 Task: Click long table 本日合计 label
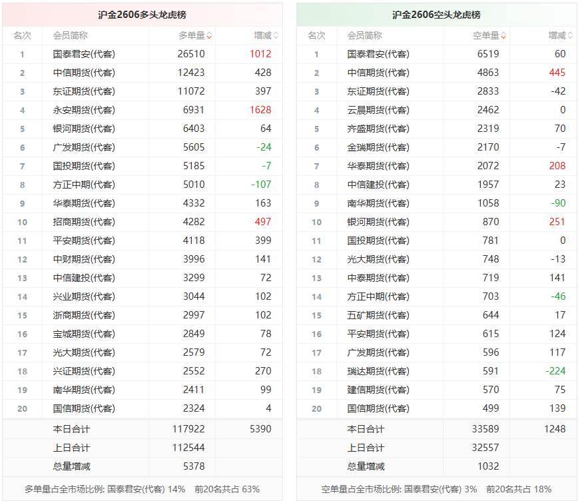pos(71,429)
